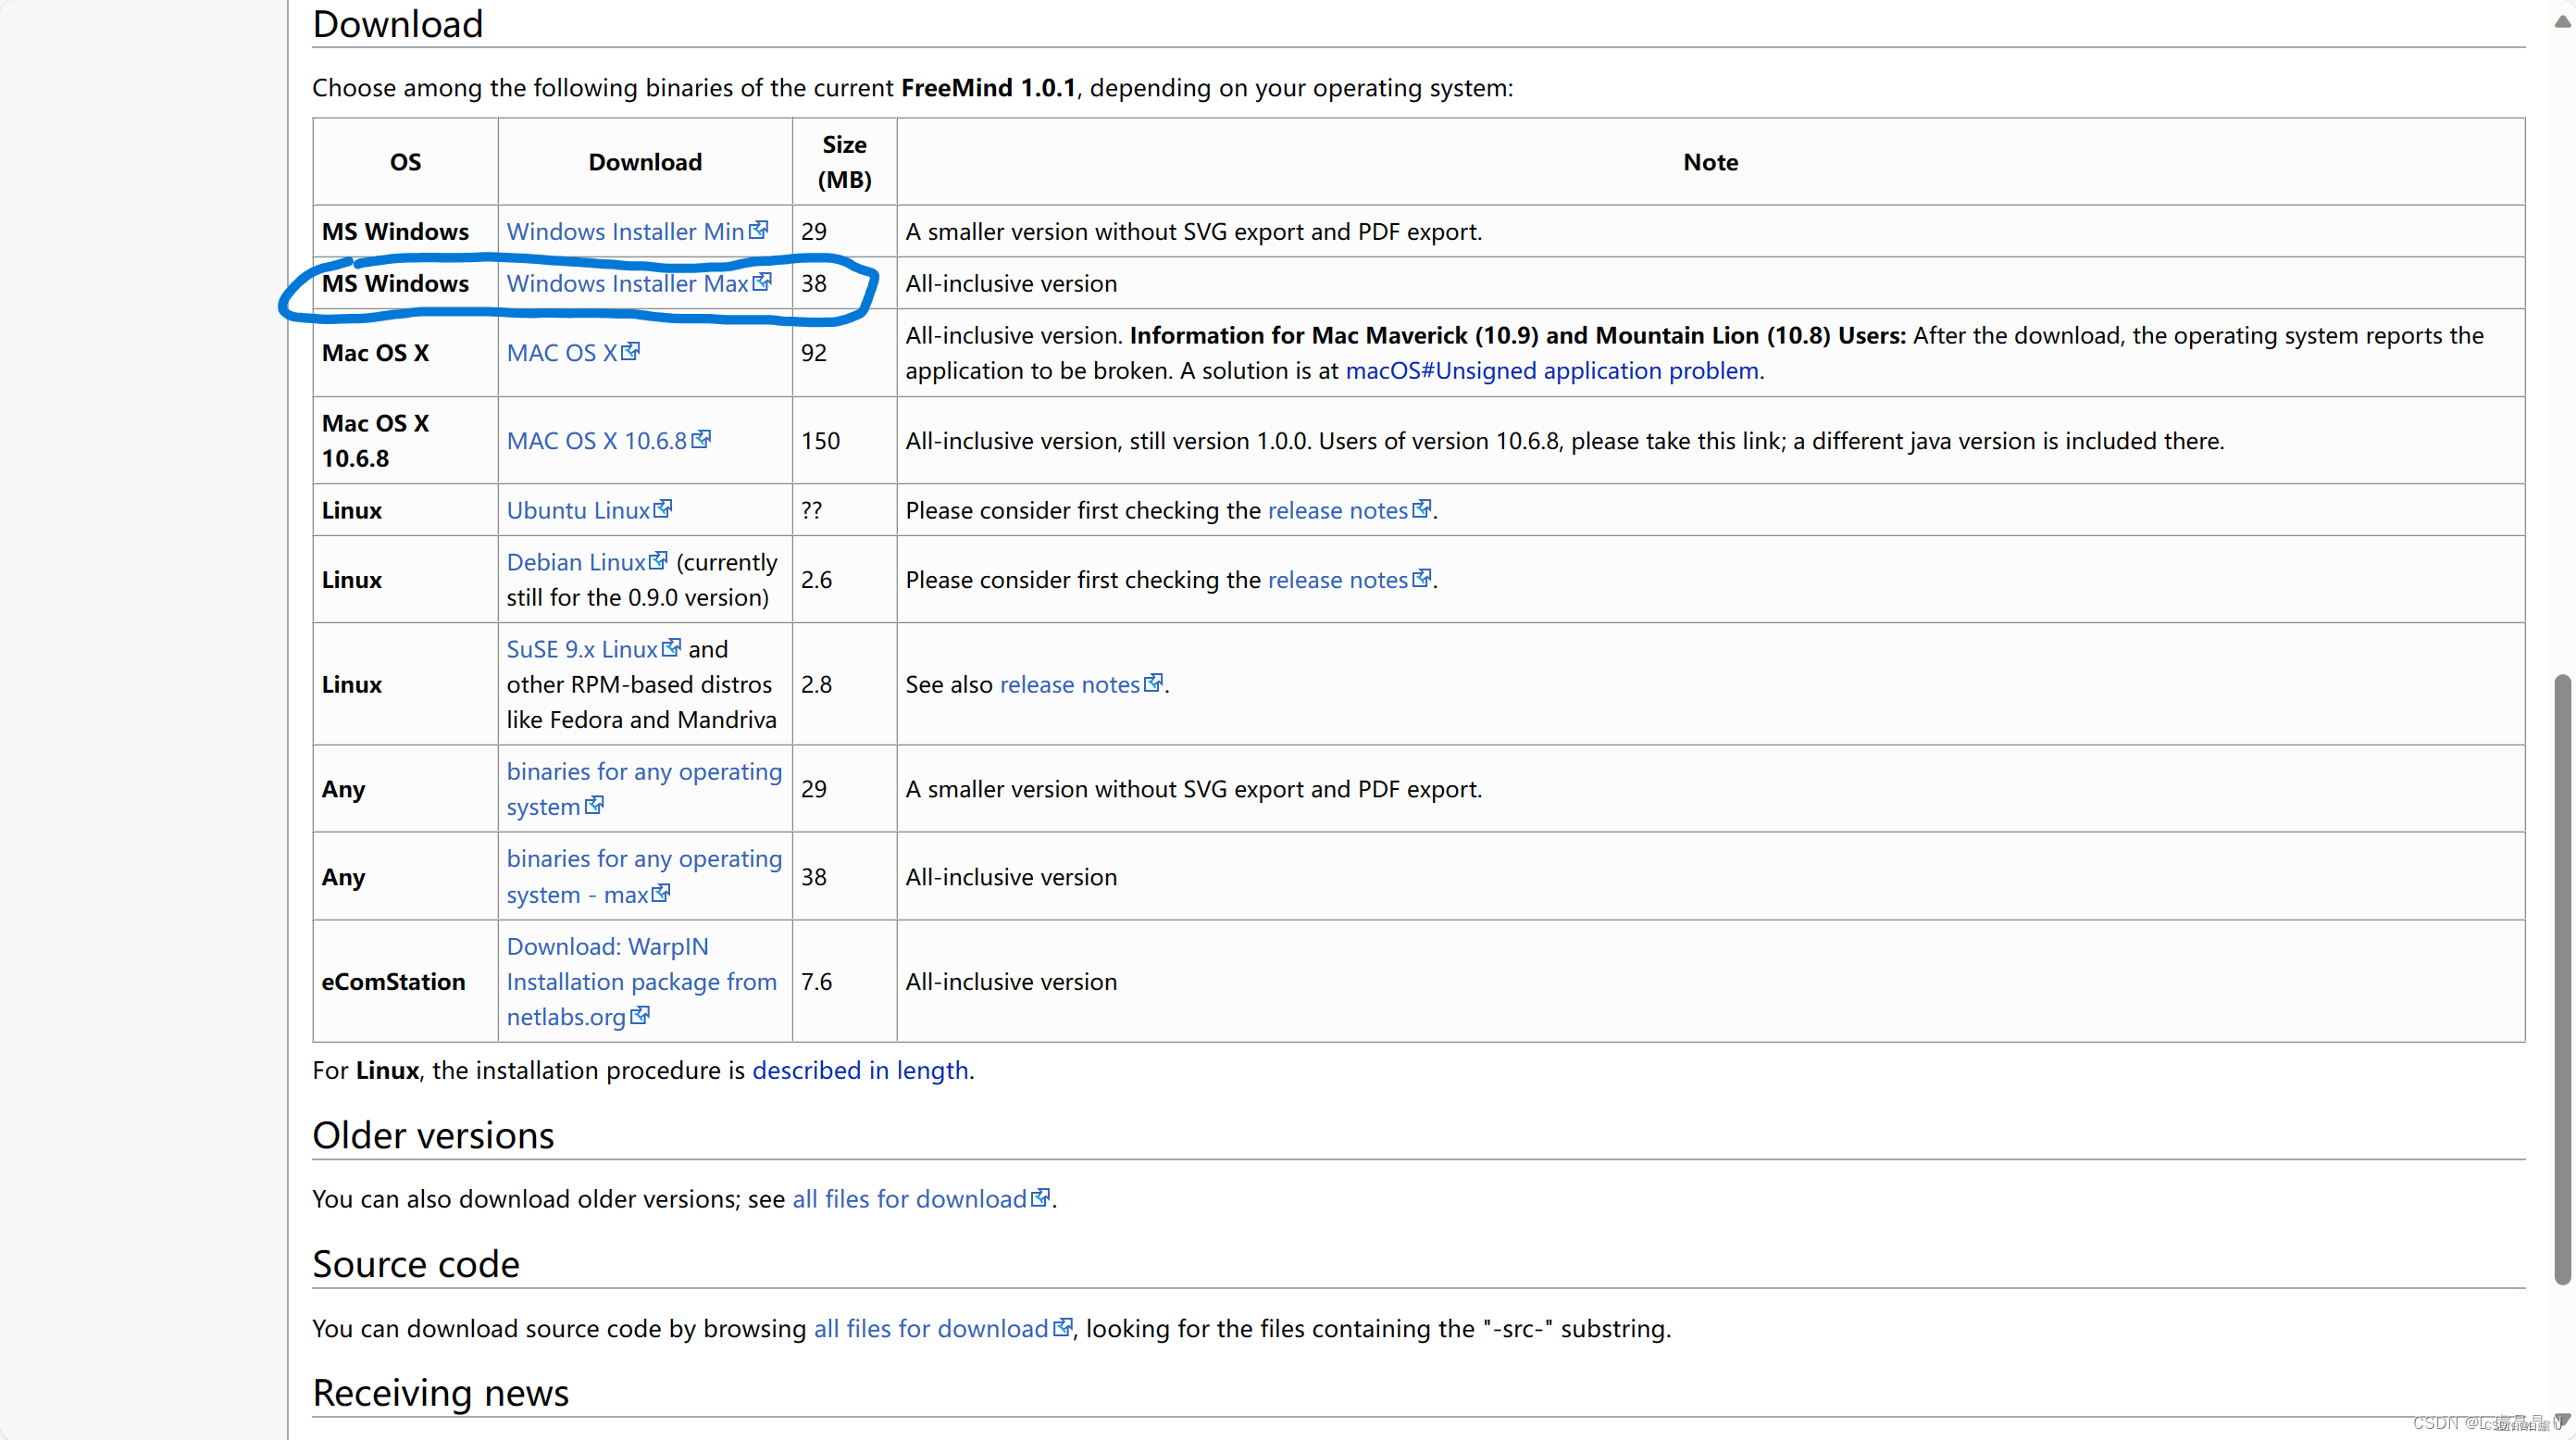
Task: Open the Ubuntu Linux download link
Action: coord(578,510)
